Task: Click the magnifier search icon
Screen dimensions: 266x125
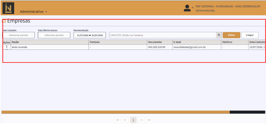Action: pos(219,35)
